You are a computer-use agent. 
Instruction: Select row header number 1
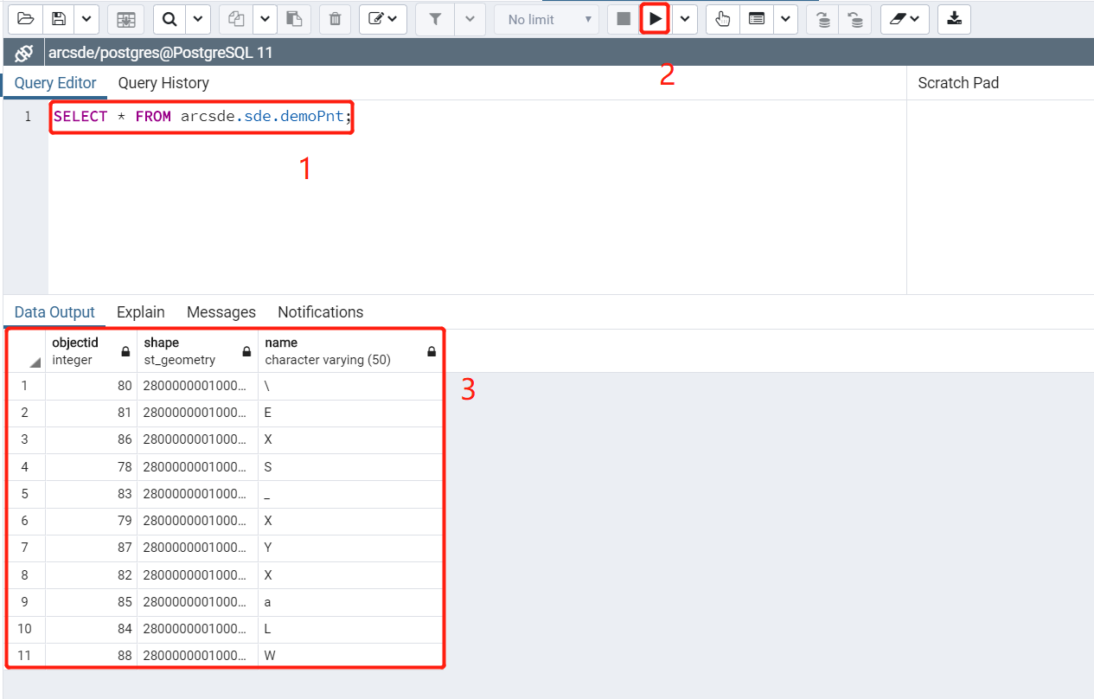tap(26, 386)
